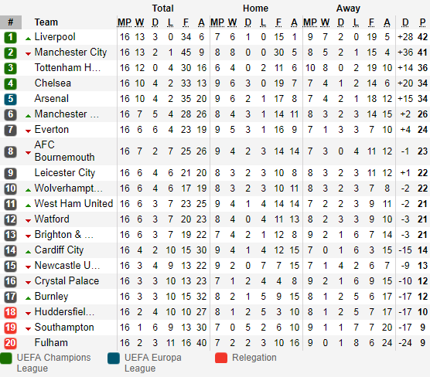430x377 pixels.
Task: Click the red down arrow beside Manchester City
Action: coord(28,54)
